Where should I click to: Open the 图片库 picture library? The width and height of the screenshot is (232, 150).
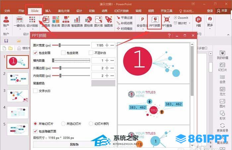pyautogui.click(x=98, y=19)
